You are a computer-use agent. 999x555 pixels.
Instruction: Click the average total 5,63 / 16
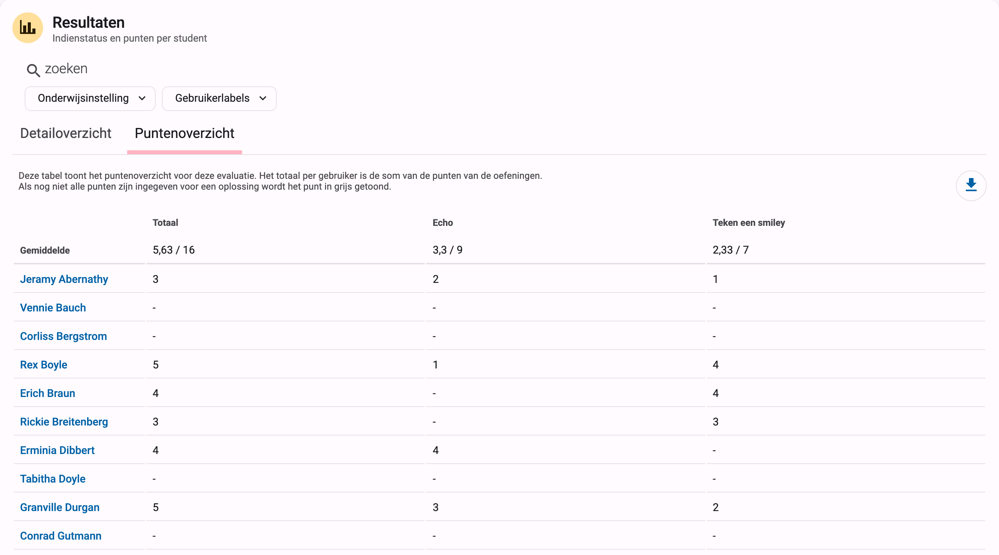point(174,250)
